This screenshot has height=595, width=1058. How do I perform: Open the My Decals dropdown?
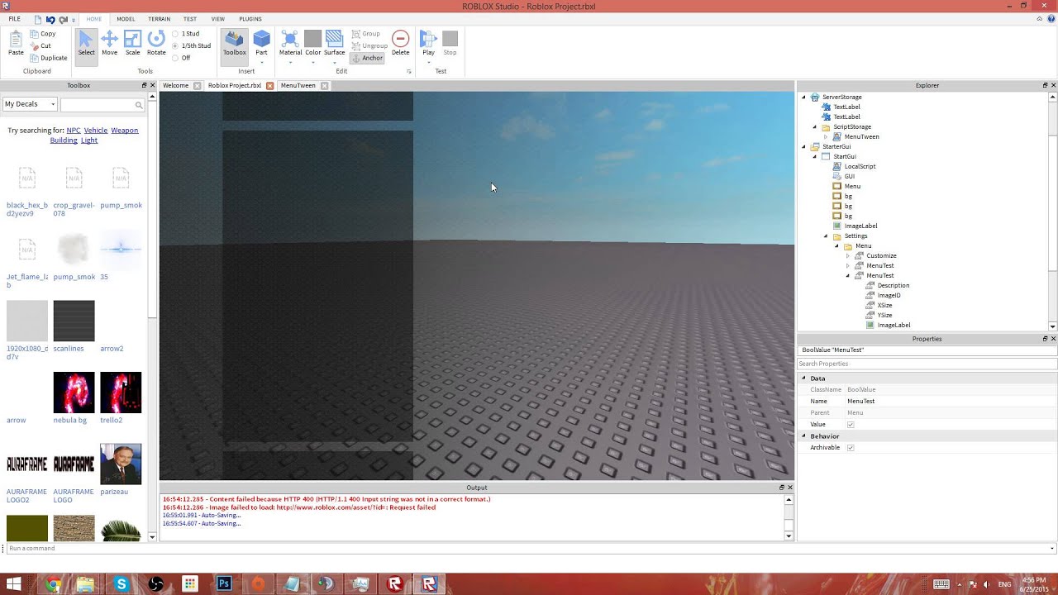(x=30, y=104)
